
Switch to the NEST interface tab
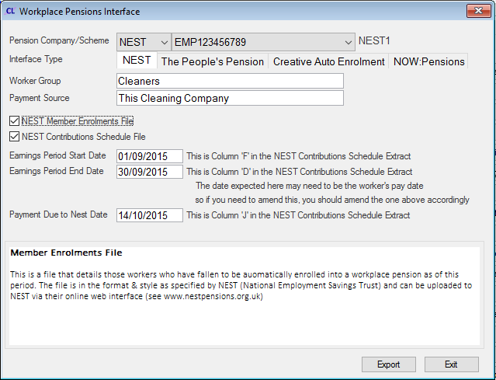[137, 61]
